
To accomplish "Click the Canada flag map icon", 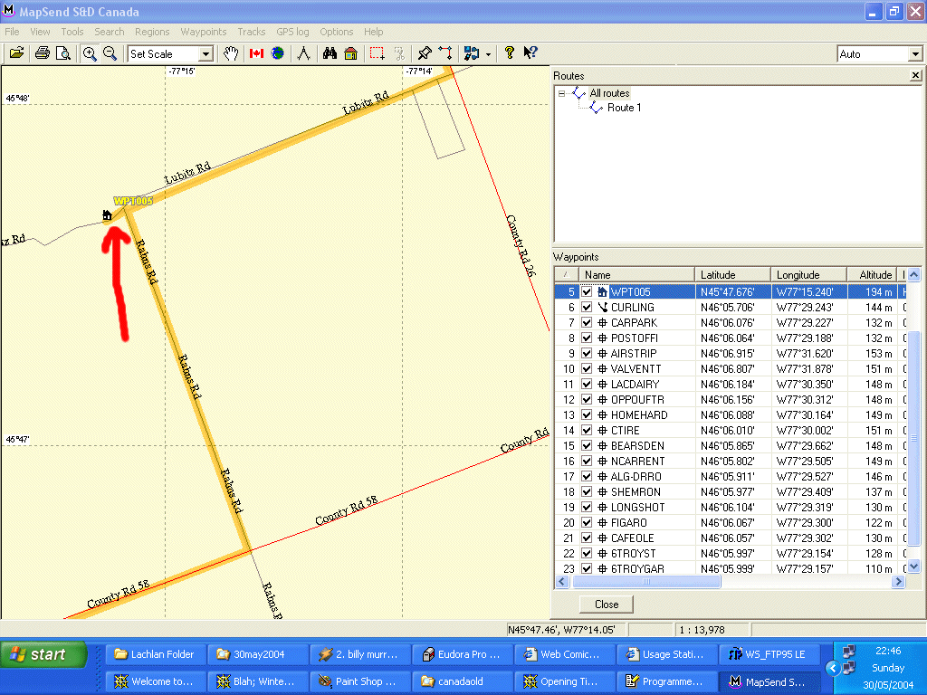I will coord(256,53).
